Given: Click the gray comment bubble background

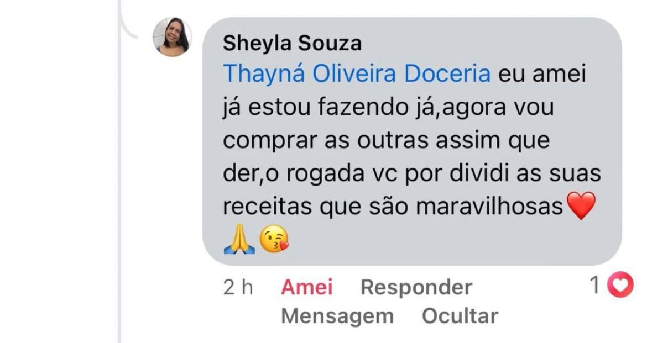Looking at the screenshot, I should [413, 141].
